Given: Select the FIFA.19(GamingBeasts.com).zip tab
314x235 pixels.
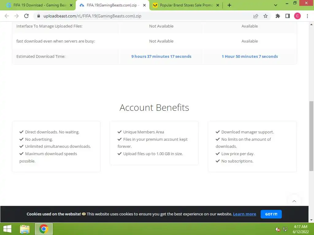Looking at the screenshot, I should [112, 5].
